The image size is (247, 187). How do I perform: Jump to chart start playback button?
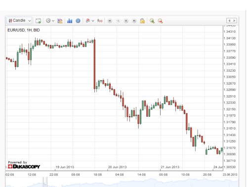(110, 21)
